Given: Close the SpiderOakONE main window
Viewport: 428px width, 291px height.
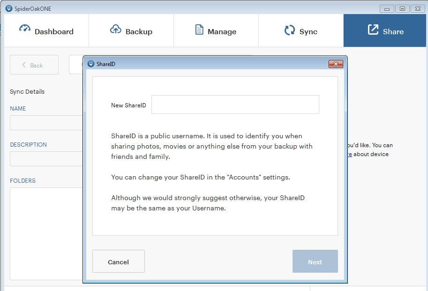Looking at the screenshot, I should pos(418,9).
